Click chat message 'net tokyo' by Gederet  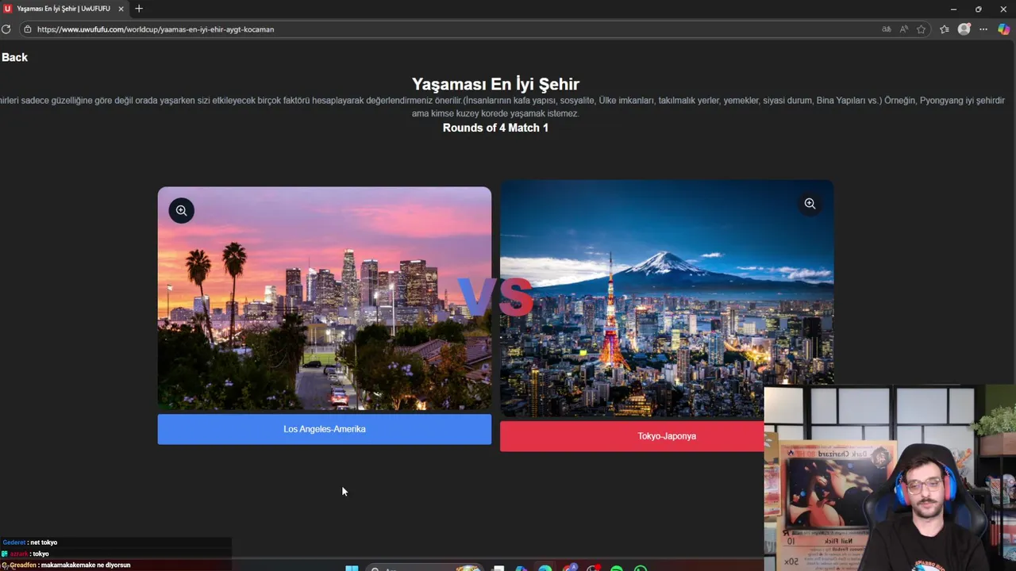[x=44, y=542]
